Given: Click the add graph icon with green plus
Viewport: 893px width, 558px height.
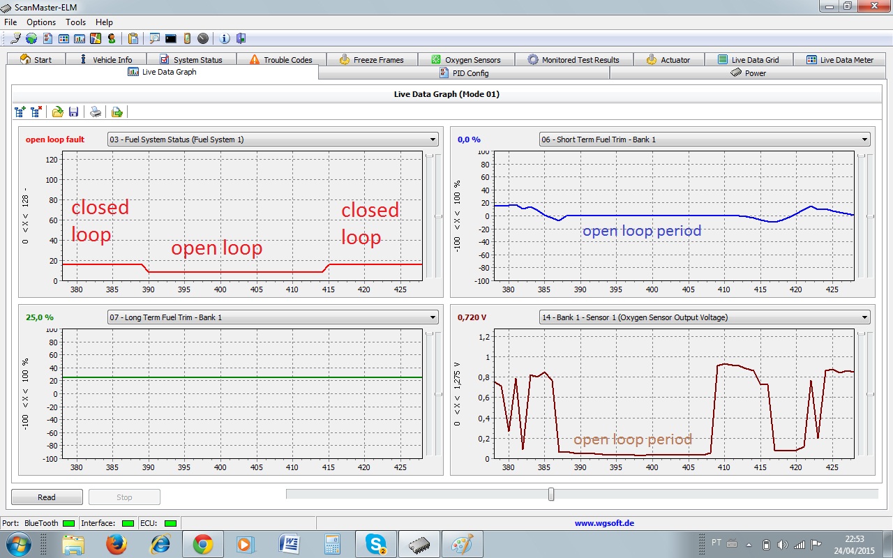Looking at the screenshot, I should pyautogui.click(x=20, y=112).
